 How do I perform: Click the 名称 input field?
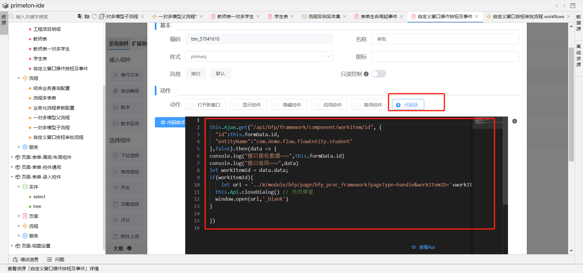[445, 39]
